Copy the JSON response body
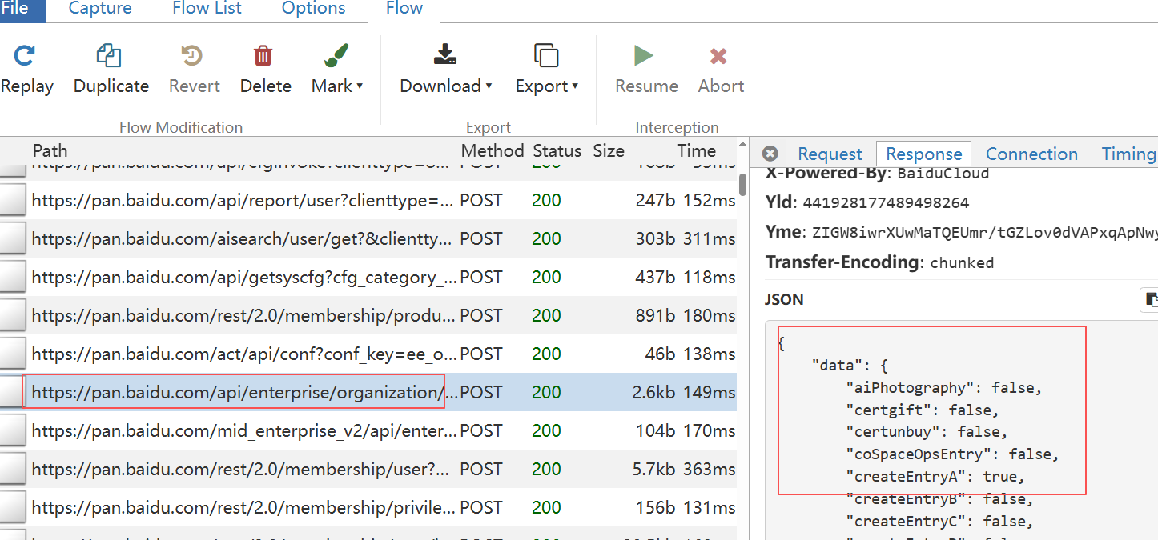 tap(1150, 300)
